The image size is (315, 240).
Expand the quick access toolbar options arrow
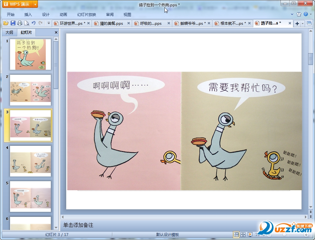(49, 23)
